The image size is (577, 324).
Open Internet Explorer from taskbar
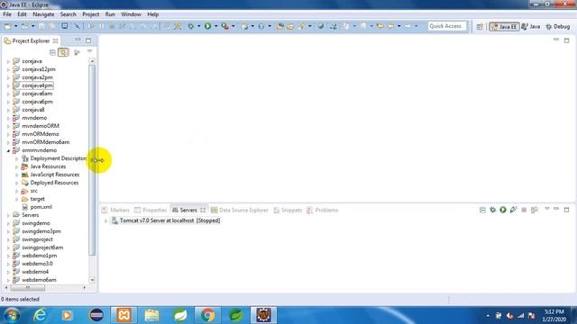click(40, 315)
